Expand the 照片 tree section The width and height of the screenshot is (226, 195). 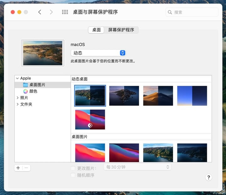point(17,98)
